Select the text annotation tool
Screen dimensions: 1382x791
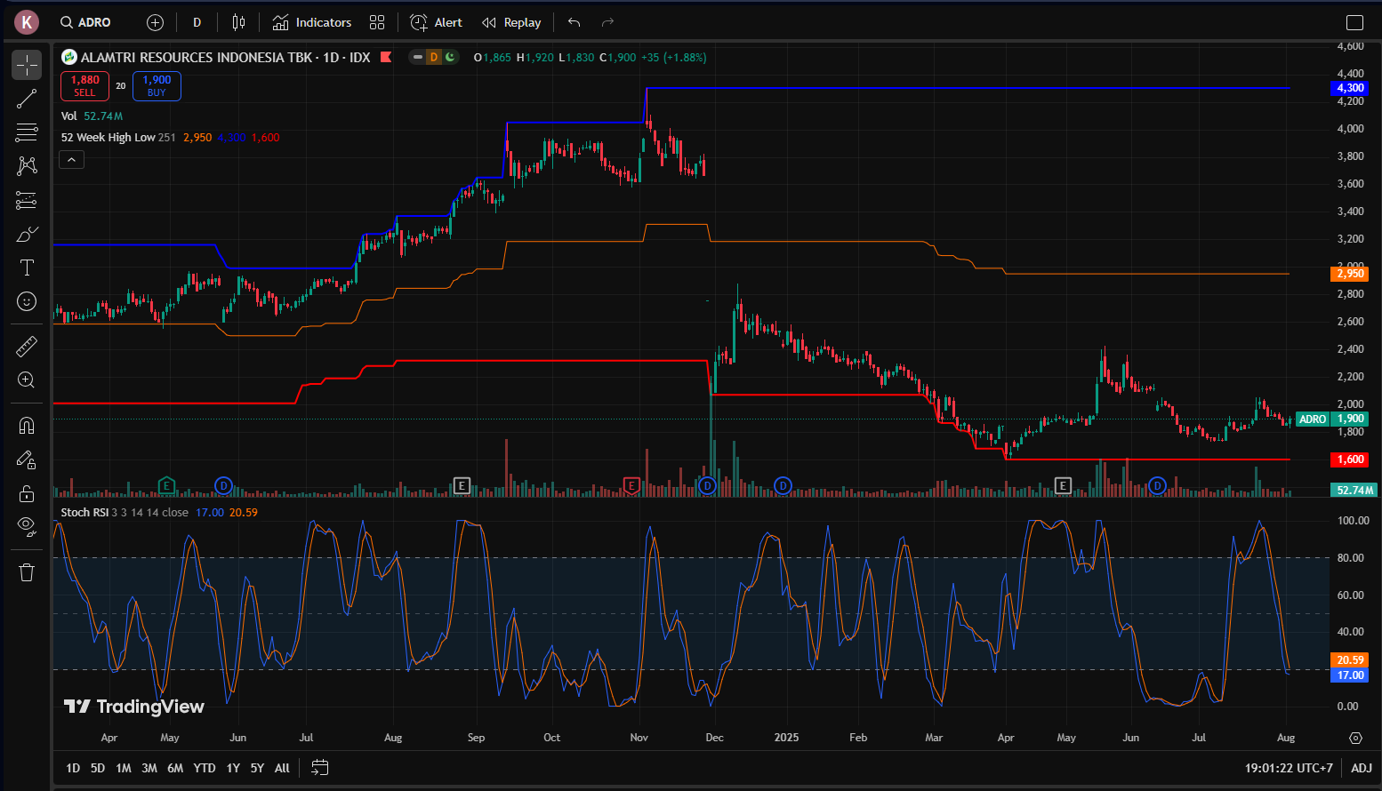(27, 268)
